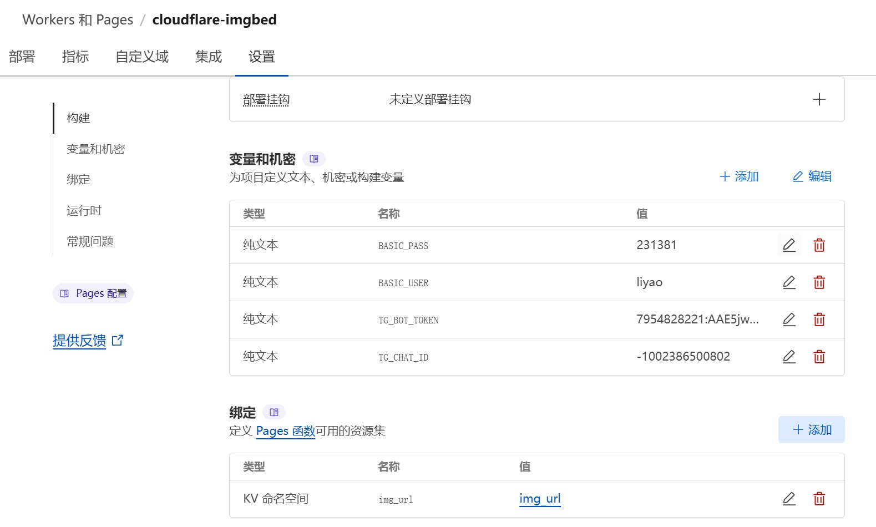This screenshot has height=527, width=876.
Task: Click 添加 button in bindings section
Action: [x=812, y=430]
